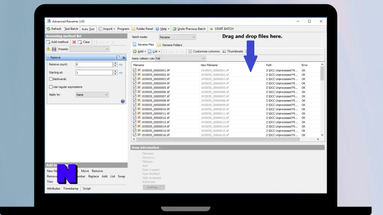Clear the renaming method list

tap(84, 42)
